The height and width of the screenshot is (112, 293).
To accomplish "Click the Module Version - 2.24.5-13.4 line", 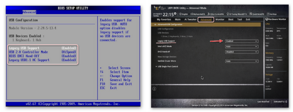I will coord(33,28).
